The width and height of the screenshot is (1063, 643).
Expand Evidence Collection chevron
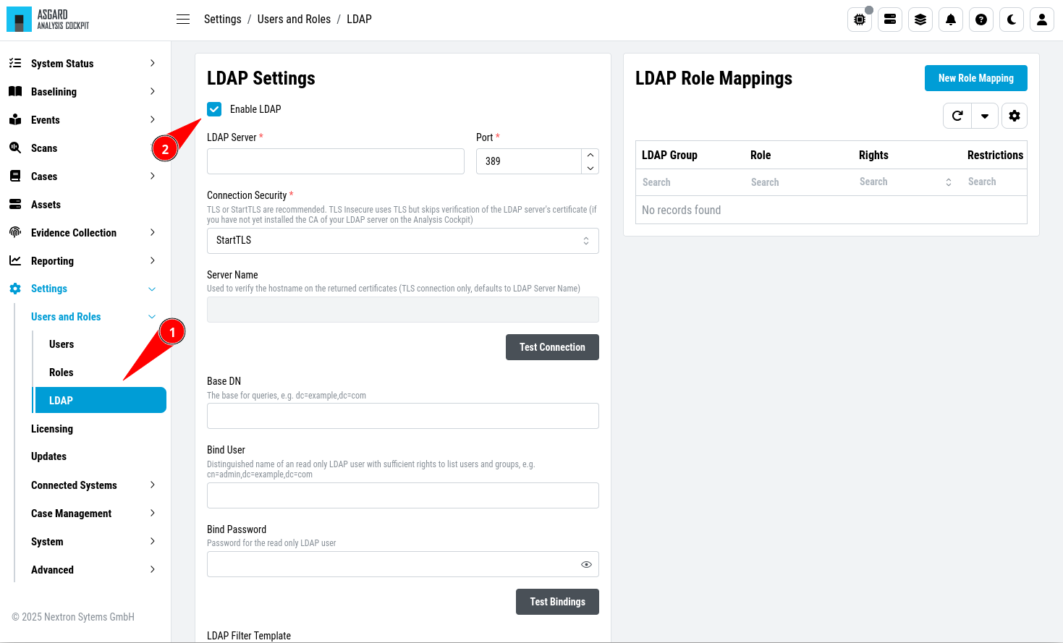[152, 232]
